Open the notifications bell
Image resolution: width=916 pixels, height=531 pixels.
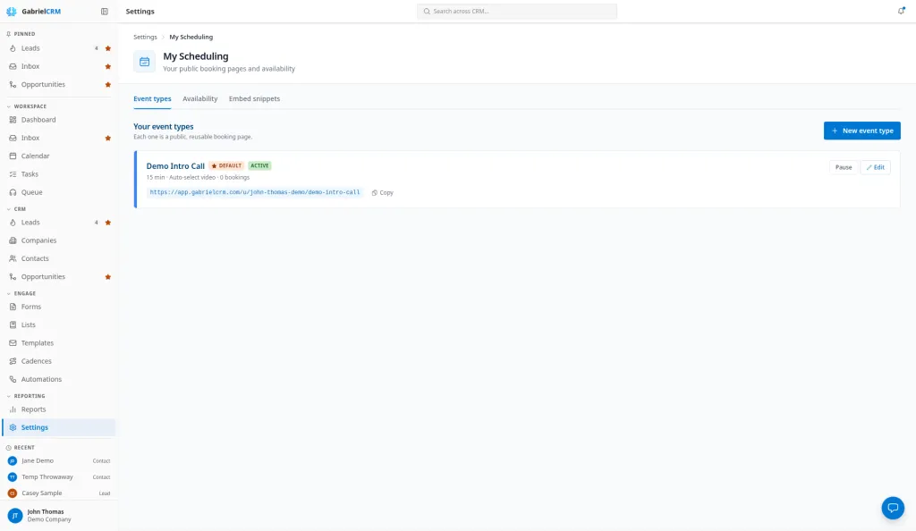point(901,11)
